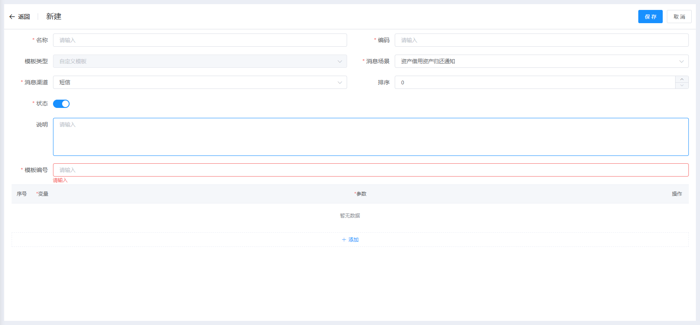This screenshot has width=700, height=325.
Task: Click the 参数 column header
Action: [361, 194]
